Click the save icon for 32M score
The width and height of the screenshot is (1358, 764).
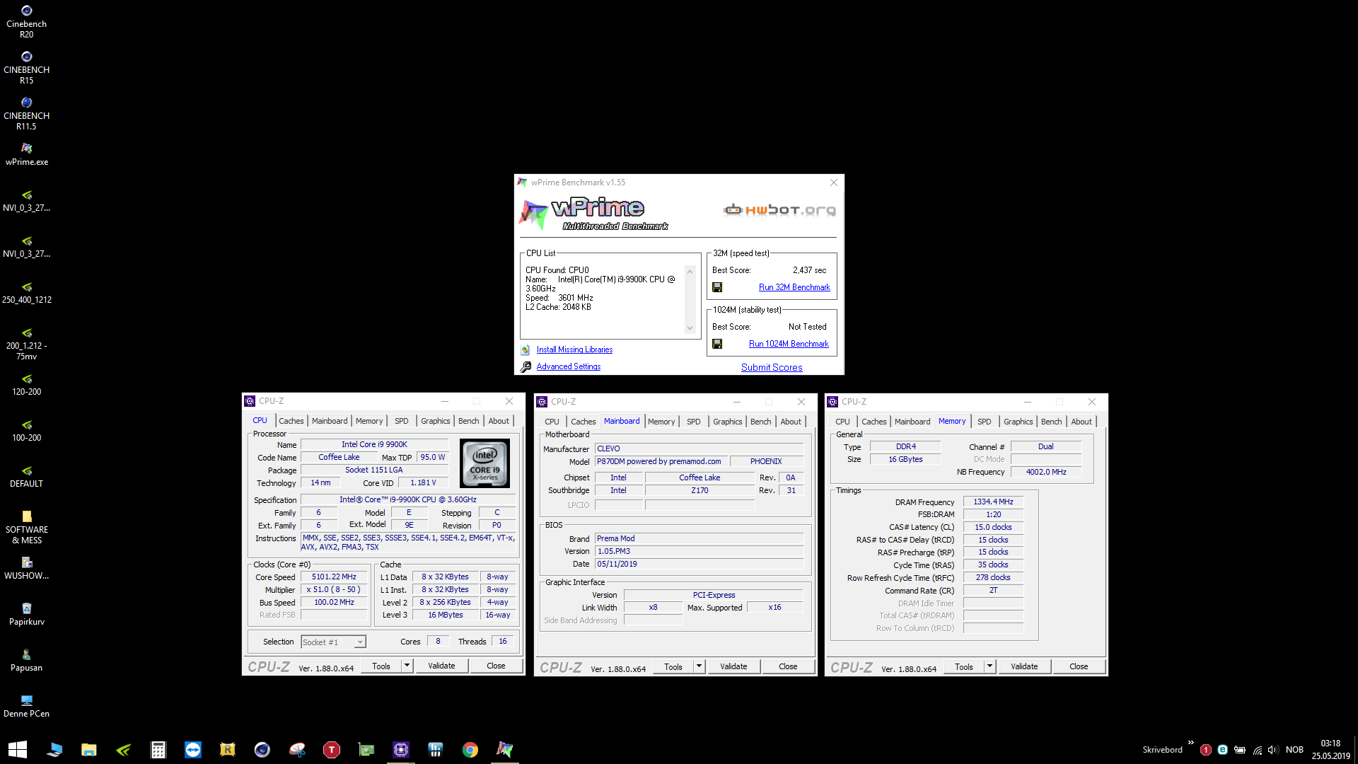717,287
